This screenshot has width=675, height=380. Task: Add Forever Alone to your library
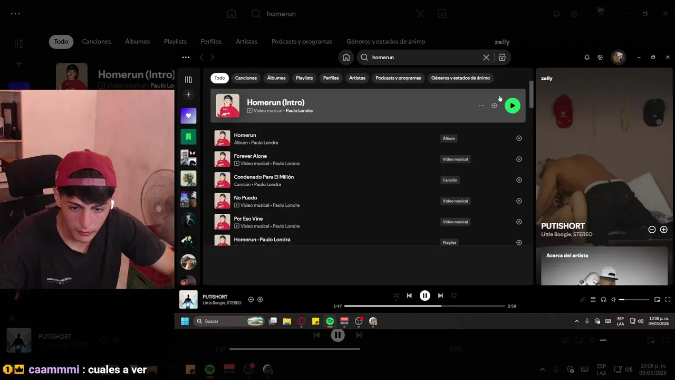click(519, 159)
